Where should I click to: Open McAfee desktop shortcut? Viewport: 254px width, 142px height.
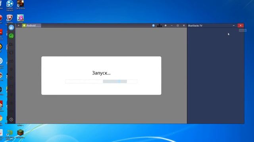point(10,19)
